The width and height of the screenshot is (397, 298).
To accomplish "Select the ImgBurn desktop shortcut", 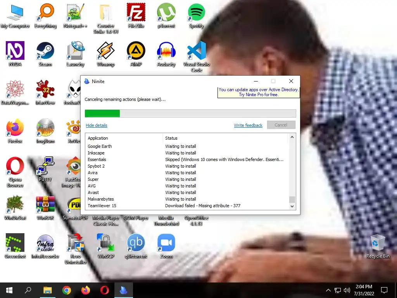I will click(45, 131).
